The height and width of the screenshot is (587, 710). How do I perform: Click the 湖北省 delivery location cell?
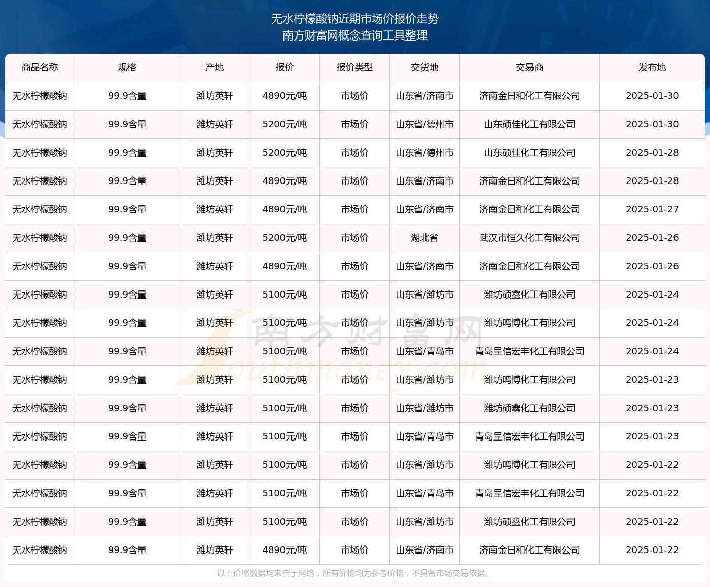click(x=424, y=238)
